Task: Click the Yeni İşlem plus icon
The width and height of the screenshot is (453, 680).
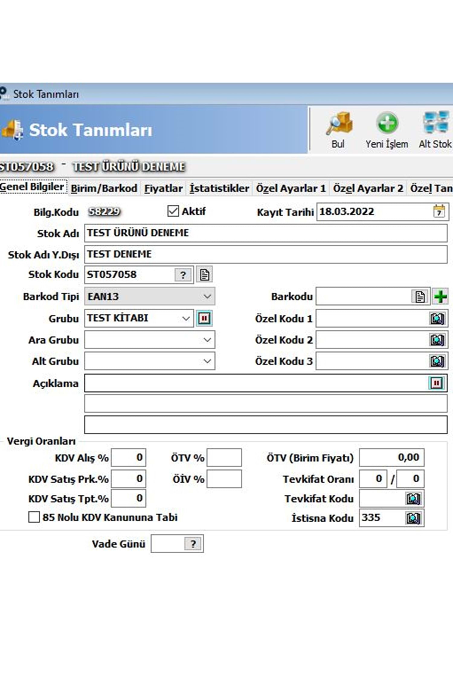Action: click(387, 123)
